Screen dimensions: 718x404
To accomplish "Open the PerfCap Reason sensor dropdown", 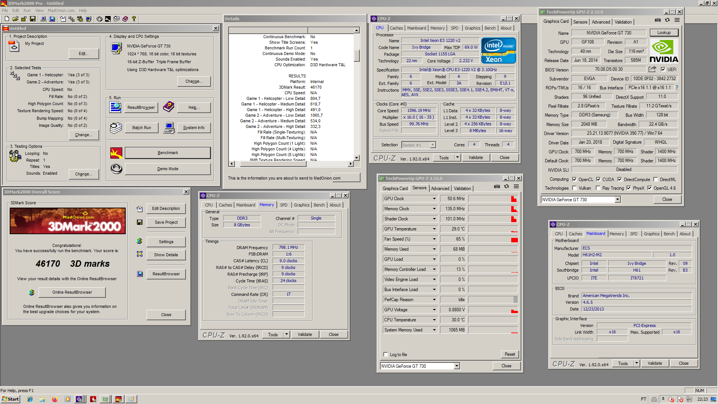I will point(434,300).
